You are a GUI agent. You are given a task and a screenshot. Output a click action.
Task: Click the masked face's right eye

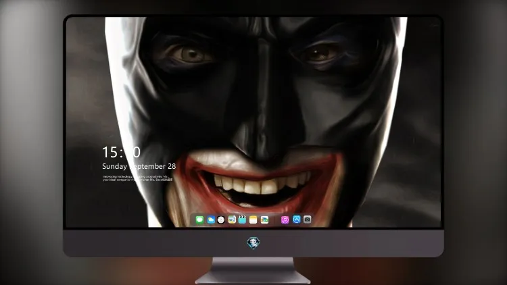coord(318,53)
